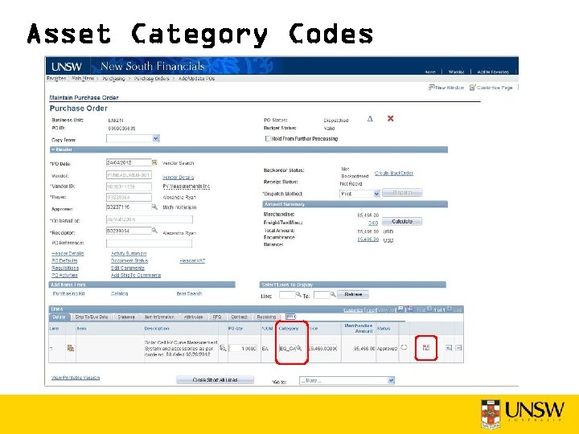Image resolution: width=579 pixels, height=434 pixels.
Task: Switch to the Attributes tab
Action: point(193,317)
